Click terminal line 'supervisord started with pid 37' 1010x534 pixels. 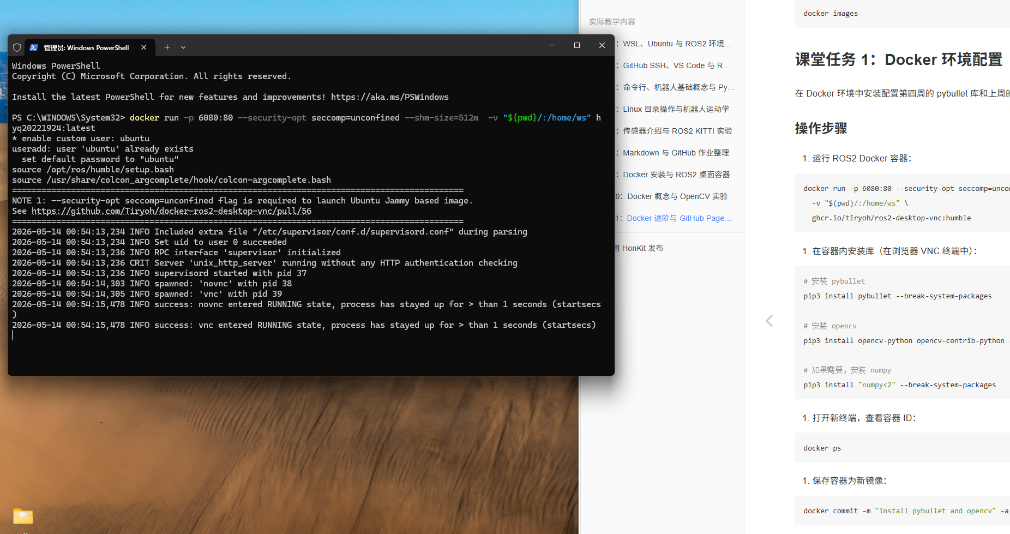click(x=159, y=273)
